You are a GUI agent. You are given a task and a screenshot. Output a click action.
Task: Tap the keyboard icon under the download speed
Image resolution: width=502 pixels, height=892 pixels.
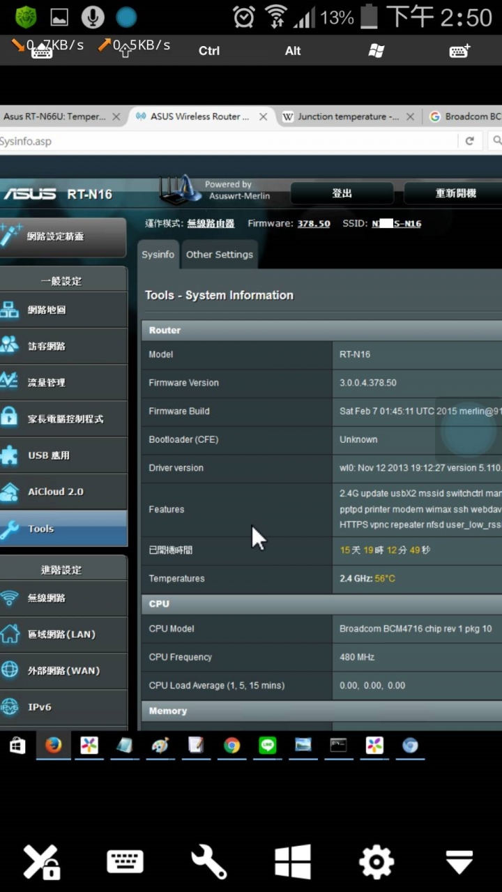click(x=42, y=52)
